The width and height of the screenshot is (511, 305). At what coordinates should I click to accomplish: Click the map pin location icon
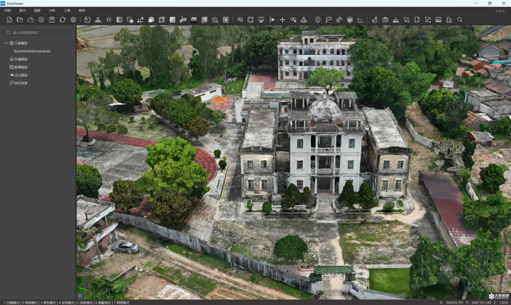point(318,19)
